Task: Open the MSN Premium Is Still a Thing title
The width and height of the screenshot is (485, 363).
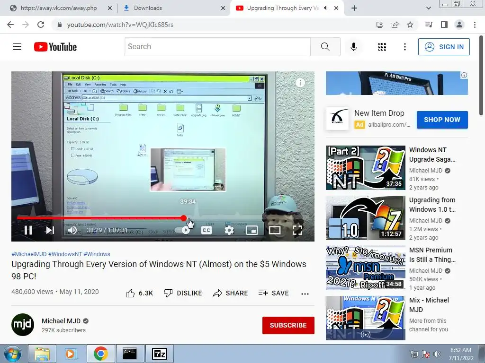Action: pyautogui.click(x=432, y=255)
